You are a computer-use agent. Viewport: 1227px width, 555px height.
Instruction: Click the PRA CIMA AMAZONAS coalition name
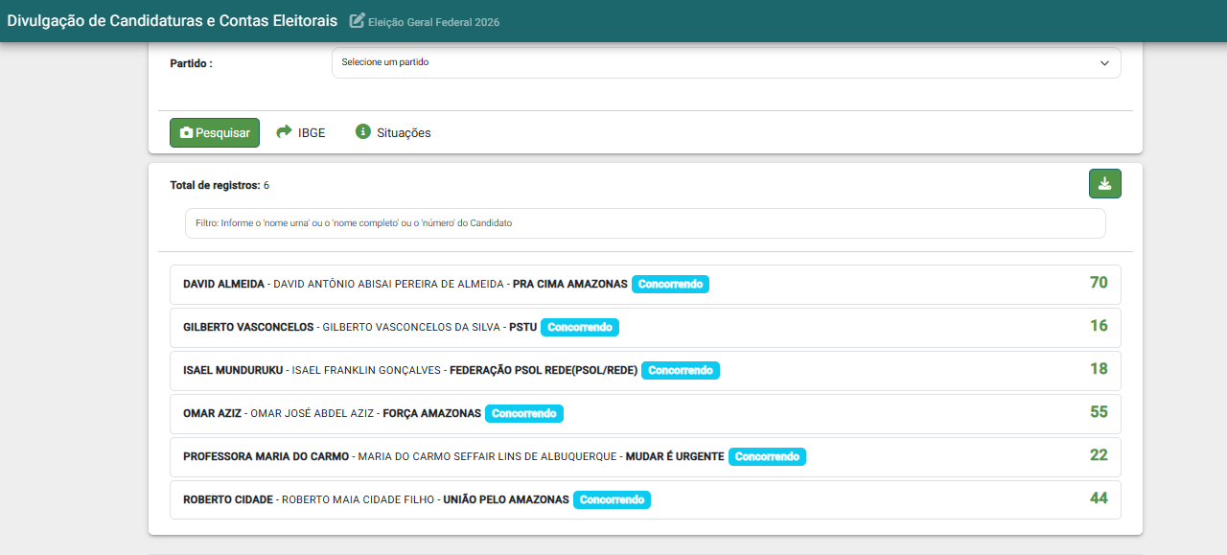point(570,285)
